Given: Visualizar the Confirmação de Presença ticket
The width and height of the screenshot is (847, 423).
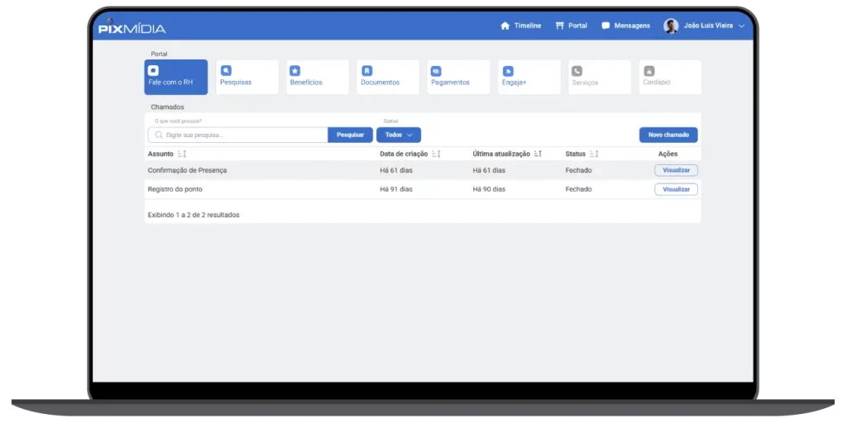Looking at the screenshot, I should pos(676,170).
